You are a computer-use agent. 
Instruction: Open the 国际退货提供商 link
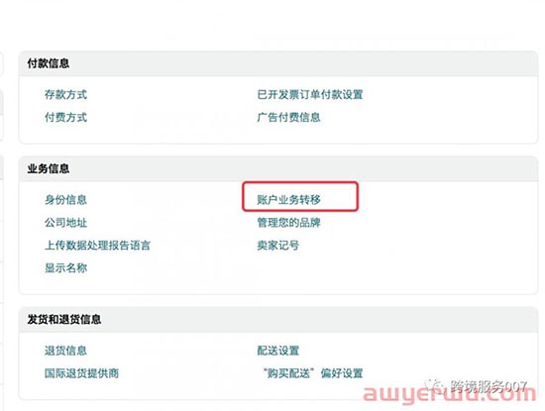tap(81, 373)
